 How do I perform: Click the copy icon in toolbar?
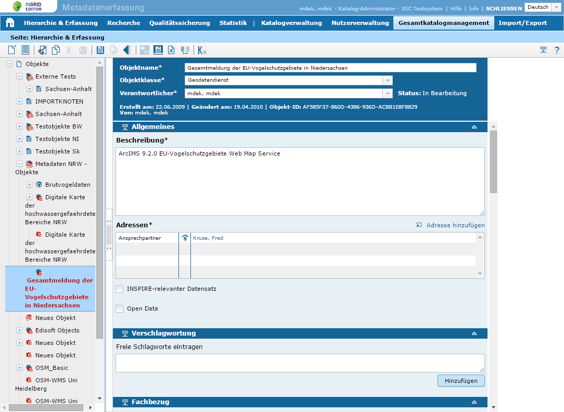pos(56,50)
